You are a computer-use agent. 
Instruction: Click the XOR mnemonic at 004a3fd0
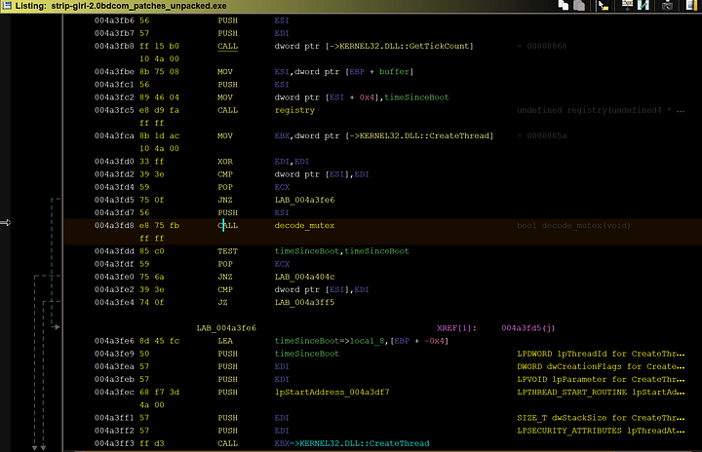[x=225, y=162]
